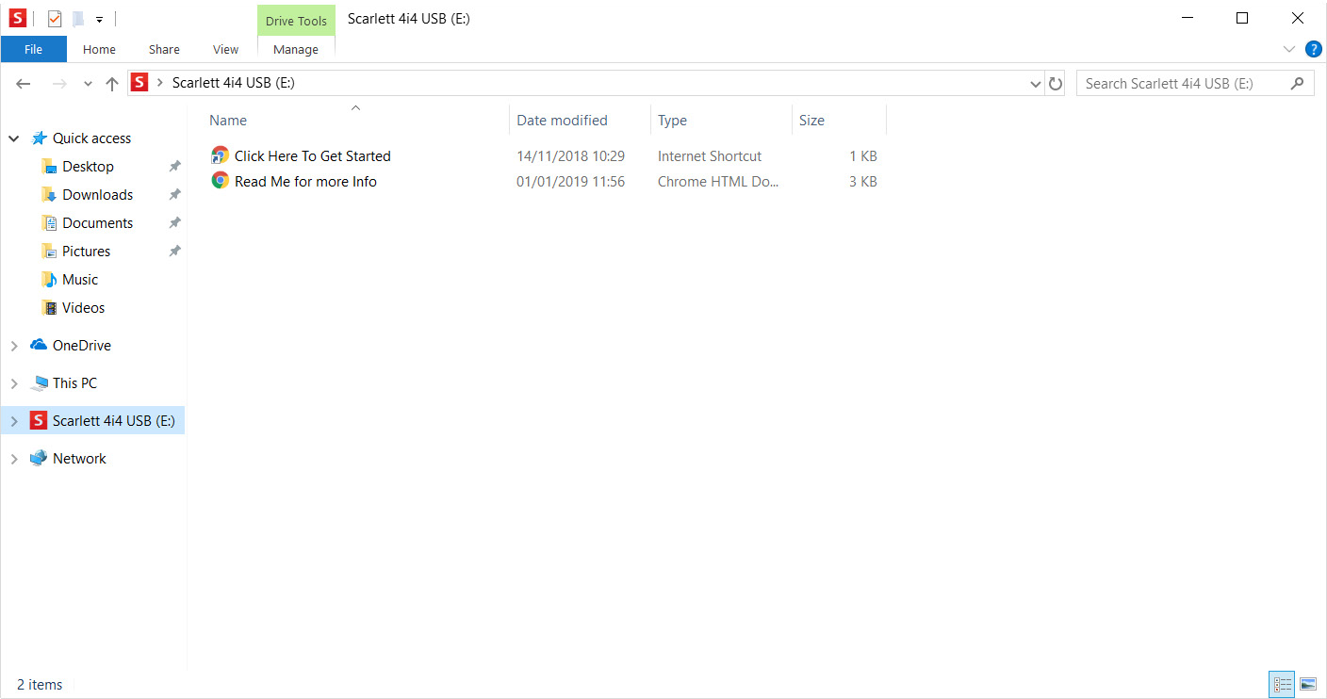This screenshot has height=699, width=1327.
Task: Open the address bar history dropdown
Action: click(1036, 84)
